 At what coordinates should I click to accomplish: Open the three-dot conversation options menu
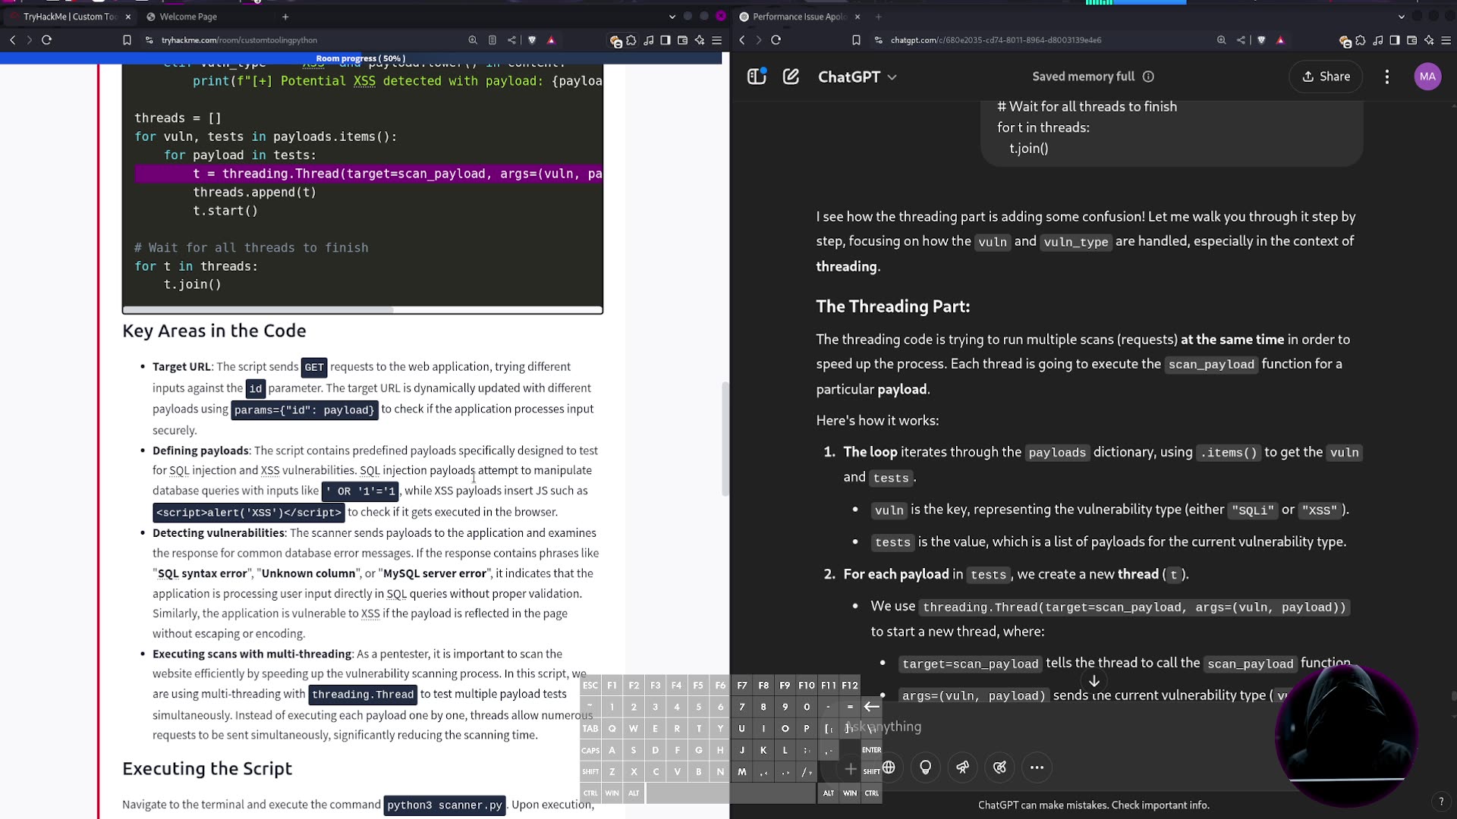1387,76
